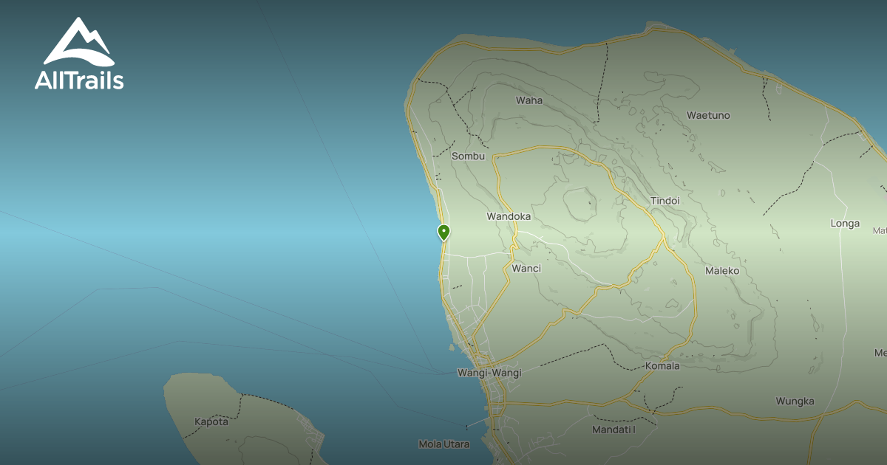Click the AllTrails wordmark text
The width and height of the screenshot is (887, 465).
(x=79, y=80)
